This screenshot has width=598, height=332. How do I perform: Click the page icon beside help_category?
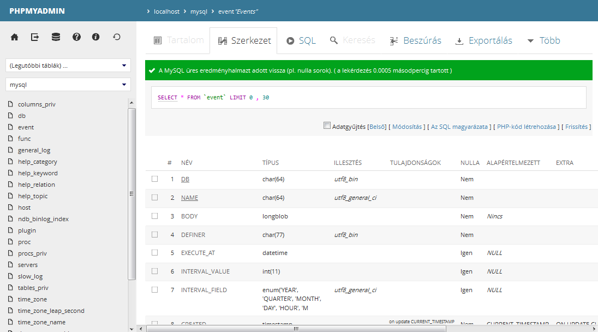(11, 161)
